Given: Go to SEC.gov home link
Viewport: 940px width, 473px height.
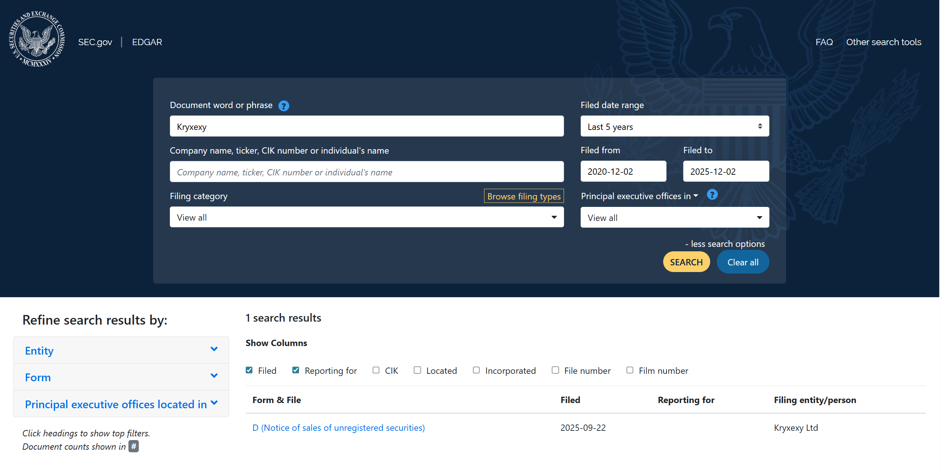Looking at the screenshot, I should [95, 42].
